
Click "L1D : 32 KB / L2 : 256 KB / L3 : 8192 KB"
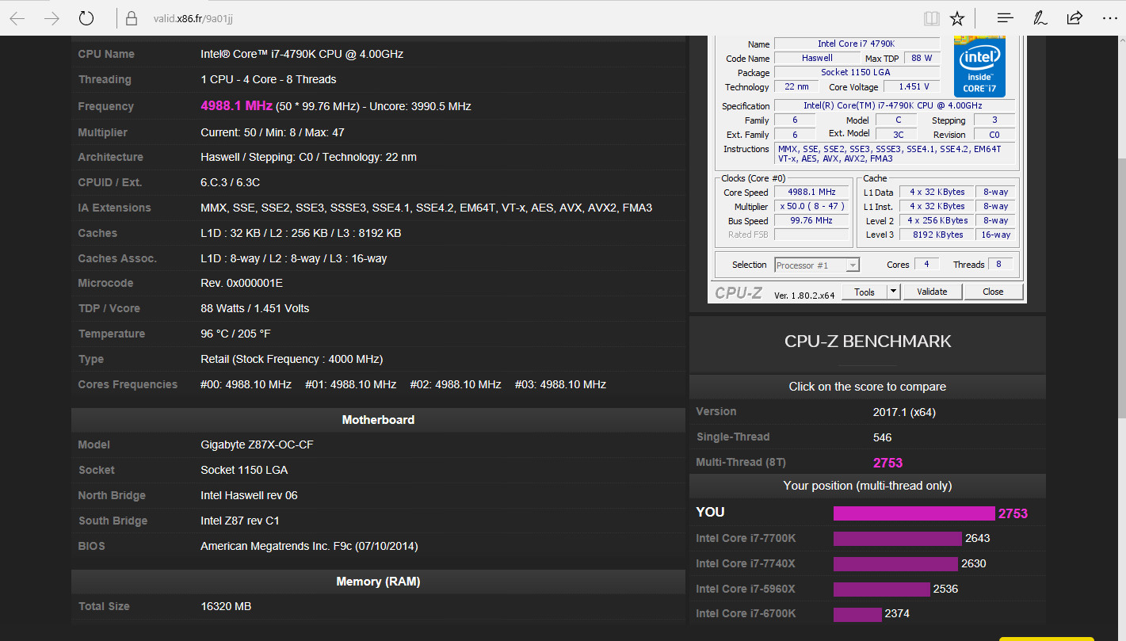pos(301,233)
